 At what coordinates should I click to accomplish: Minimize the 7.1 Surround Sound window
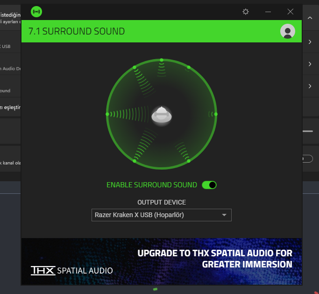pyautogui.click(x=268, y=12)
